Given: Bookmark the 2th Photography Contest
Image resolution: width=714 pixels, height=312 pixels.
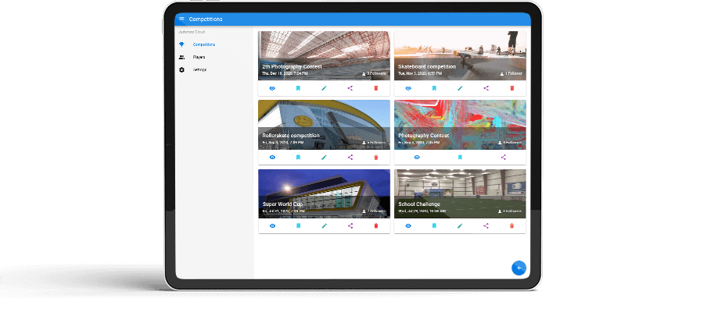Looking at the screenshot, I should click(x=298, y=88).
